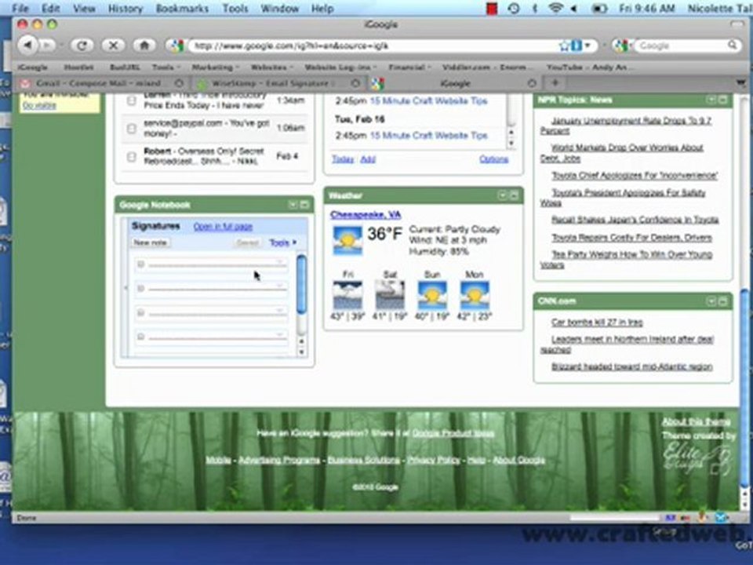
Task: Click the red icon in menu bar
Action: click(x=491, y=8)
